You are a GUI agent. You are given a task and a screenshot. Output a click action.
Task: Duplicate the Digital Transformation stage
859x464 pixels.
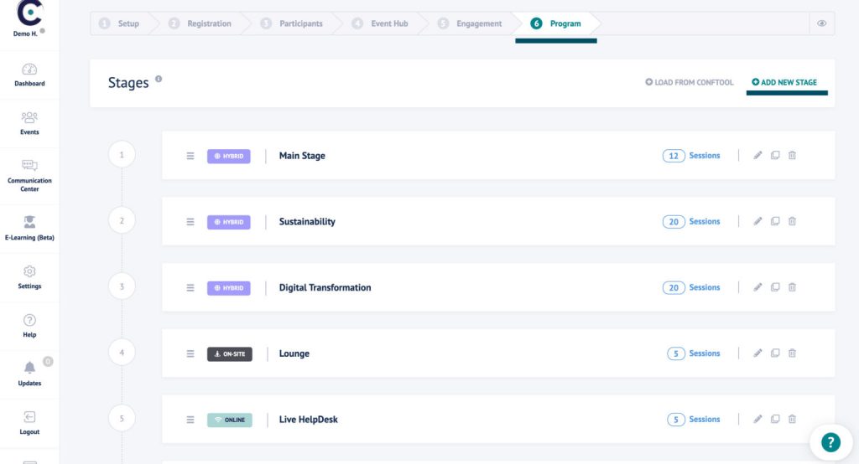click(775, 287)
